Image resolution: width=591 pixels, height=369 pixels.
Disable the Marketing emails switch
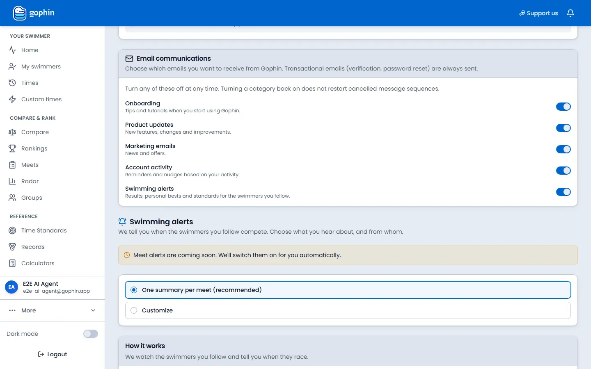[563, 149]
